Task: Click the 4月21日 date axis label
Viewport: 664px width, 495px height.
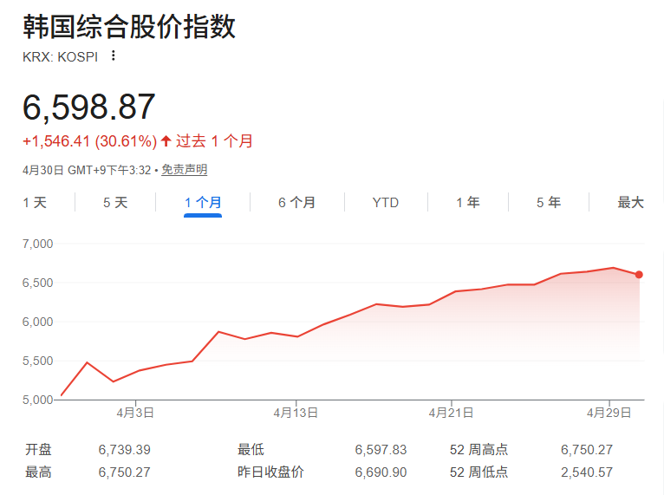Action: tap(452, 414)
